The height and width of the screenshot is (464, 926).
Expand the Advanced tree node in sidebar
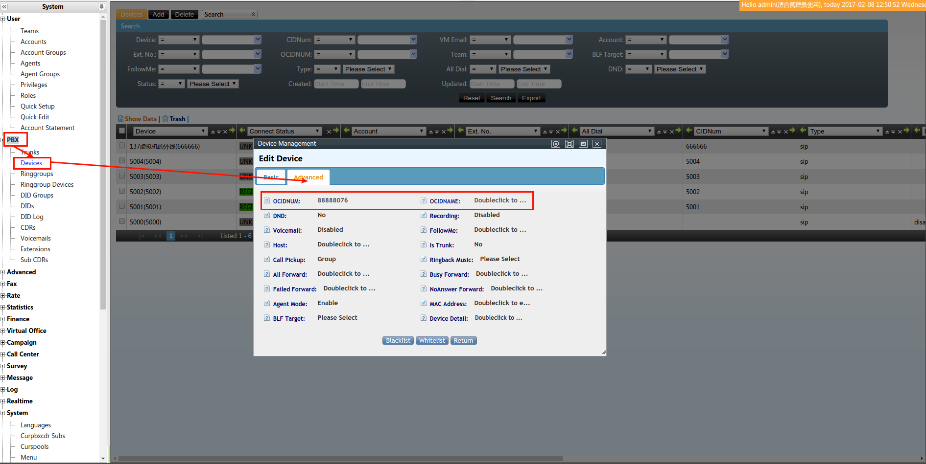pos(3,272)
